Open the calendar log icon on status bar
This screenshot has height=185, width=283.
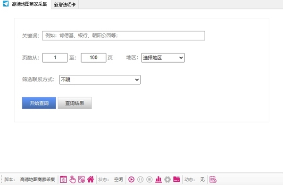(x=213, y=179)
